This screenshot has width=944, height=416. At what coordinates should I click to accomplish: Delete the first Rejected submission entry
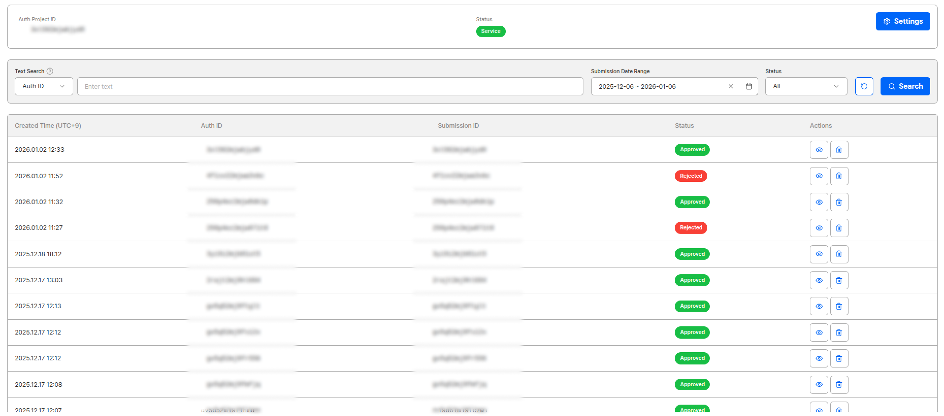click(839, 176)
